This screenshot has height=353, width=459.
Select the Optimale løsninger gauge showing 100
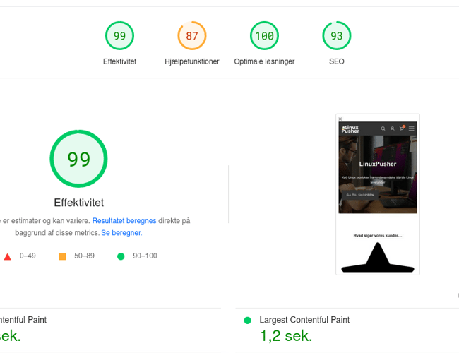click(x=264, y=36)
